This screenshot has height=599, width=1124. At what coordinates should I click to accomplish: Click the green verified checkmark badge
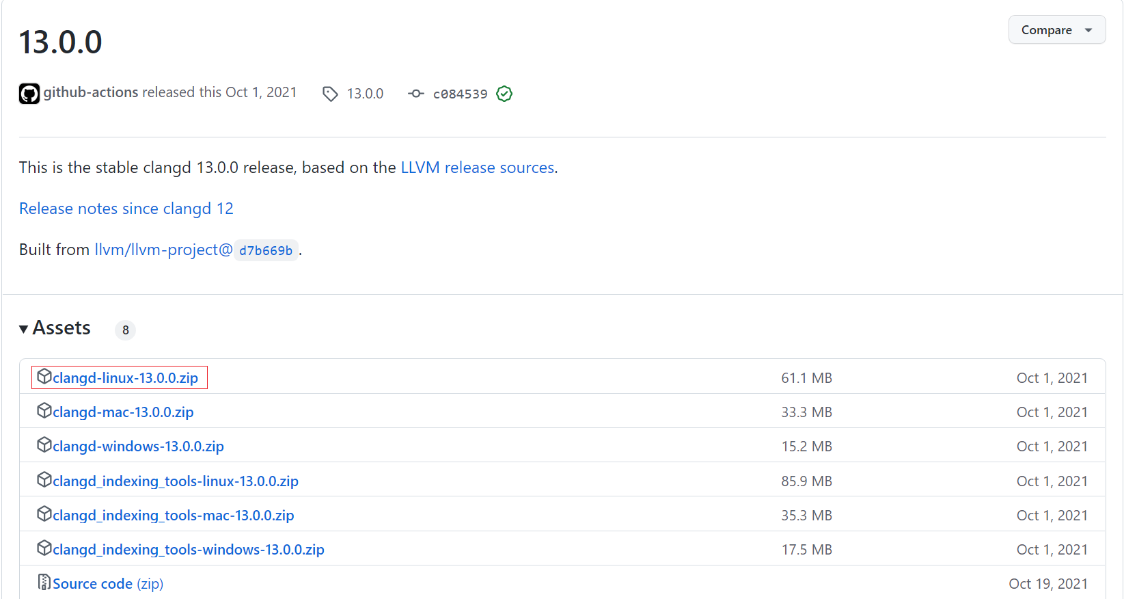[x=504, y=94]
